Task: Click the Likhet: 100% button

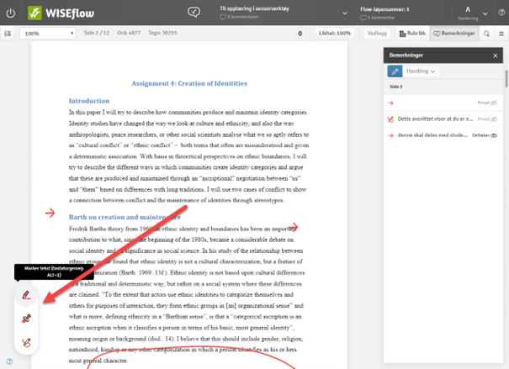Action: (335, 33)
